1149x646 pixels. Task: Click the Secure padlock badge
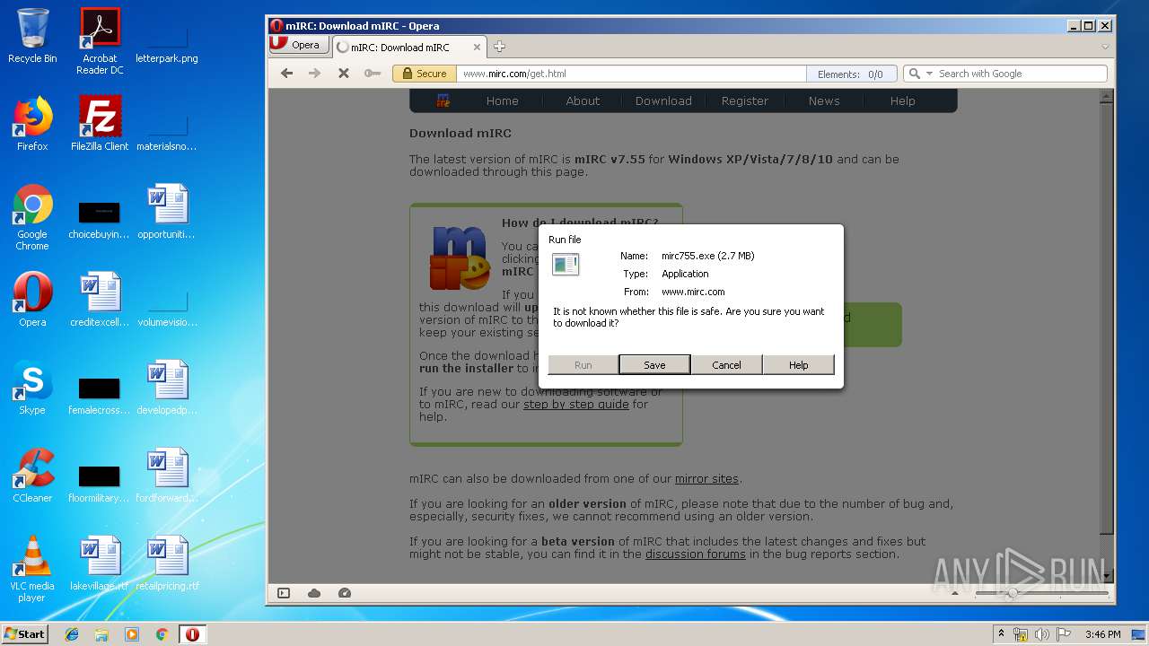[425, 74]
